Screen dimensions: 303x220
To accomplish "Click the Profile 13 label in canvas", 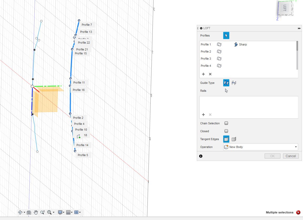I will (86, 32).
